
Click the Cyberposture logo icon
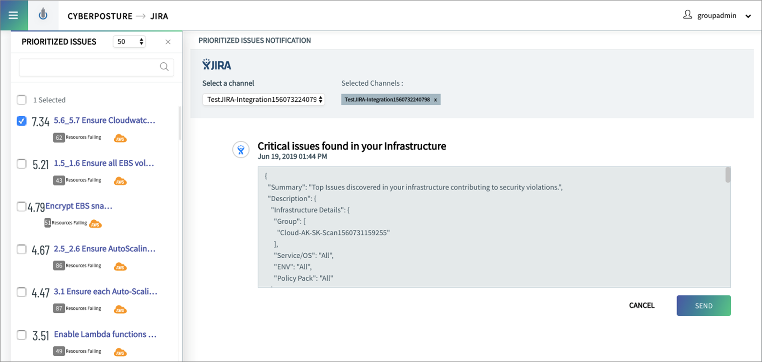pyautogui.click(x=43, y=16)
